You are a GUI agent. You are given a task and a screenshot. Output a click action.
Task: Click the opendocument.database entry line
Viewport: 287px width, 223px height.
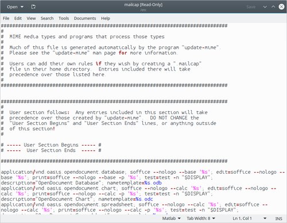143,172
